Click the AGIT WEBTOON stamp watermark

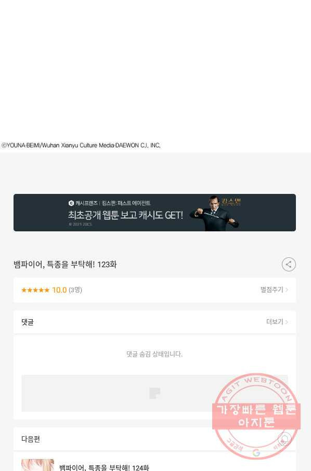point(256,416)
